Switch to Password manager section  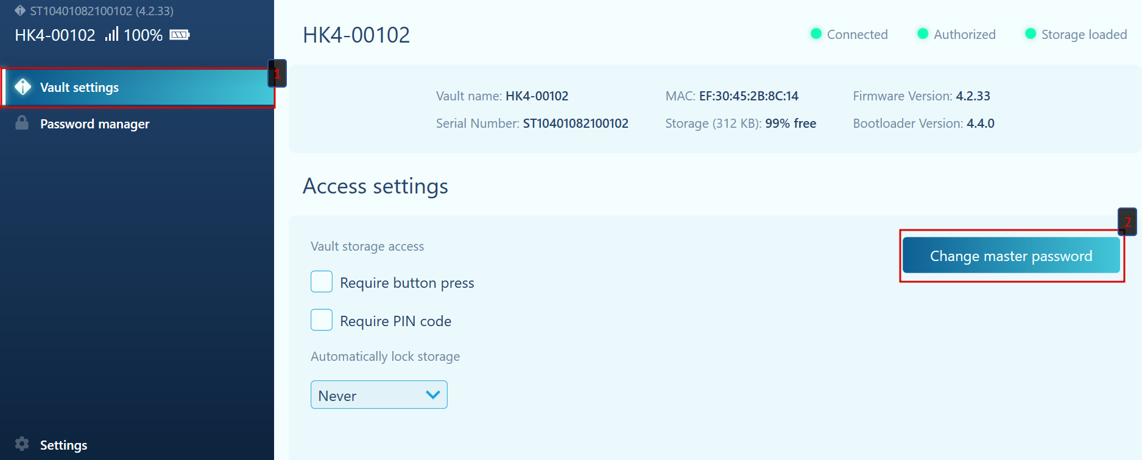point(94,124)
